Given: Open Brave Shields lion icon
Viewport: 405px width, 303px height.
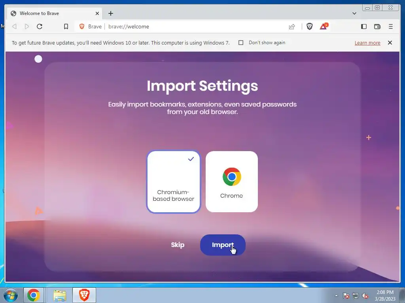Looking at the screenshot, I should (x=309, y=26).
